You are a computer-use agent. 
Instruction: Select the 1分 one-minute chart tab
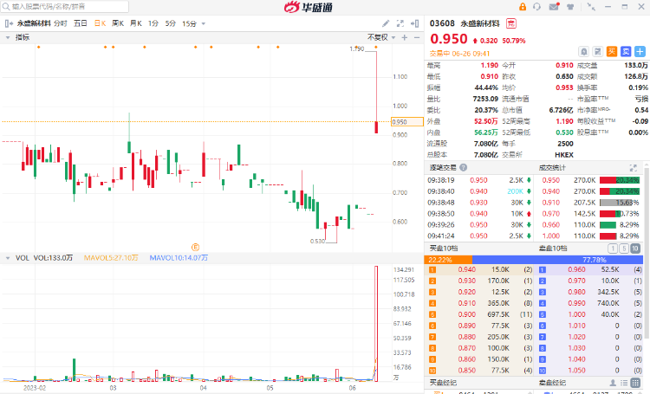click(153, 23)
